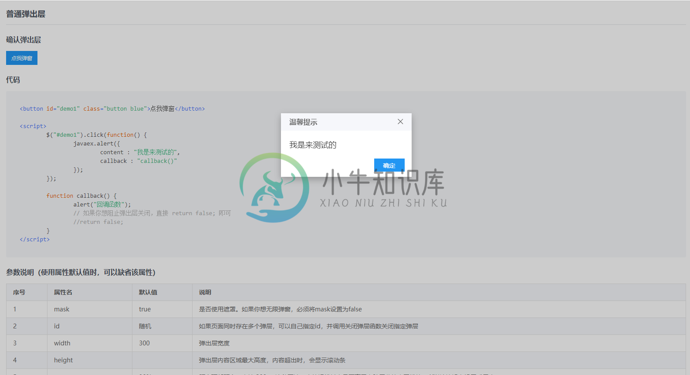Click the alert("回调函数") code line
Screen dimensions: 690x375
(x=102, y=204)
